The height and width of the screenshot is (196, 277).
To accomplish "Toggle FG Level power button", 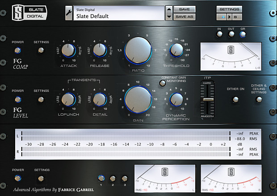I will point(18,100).
